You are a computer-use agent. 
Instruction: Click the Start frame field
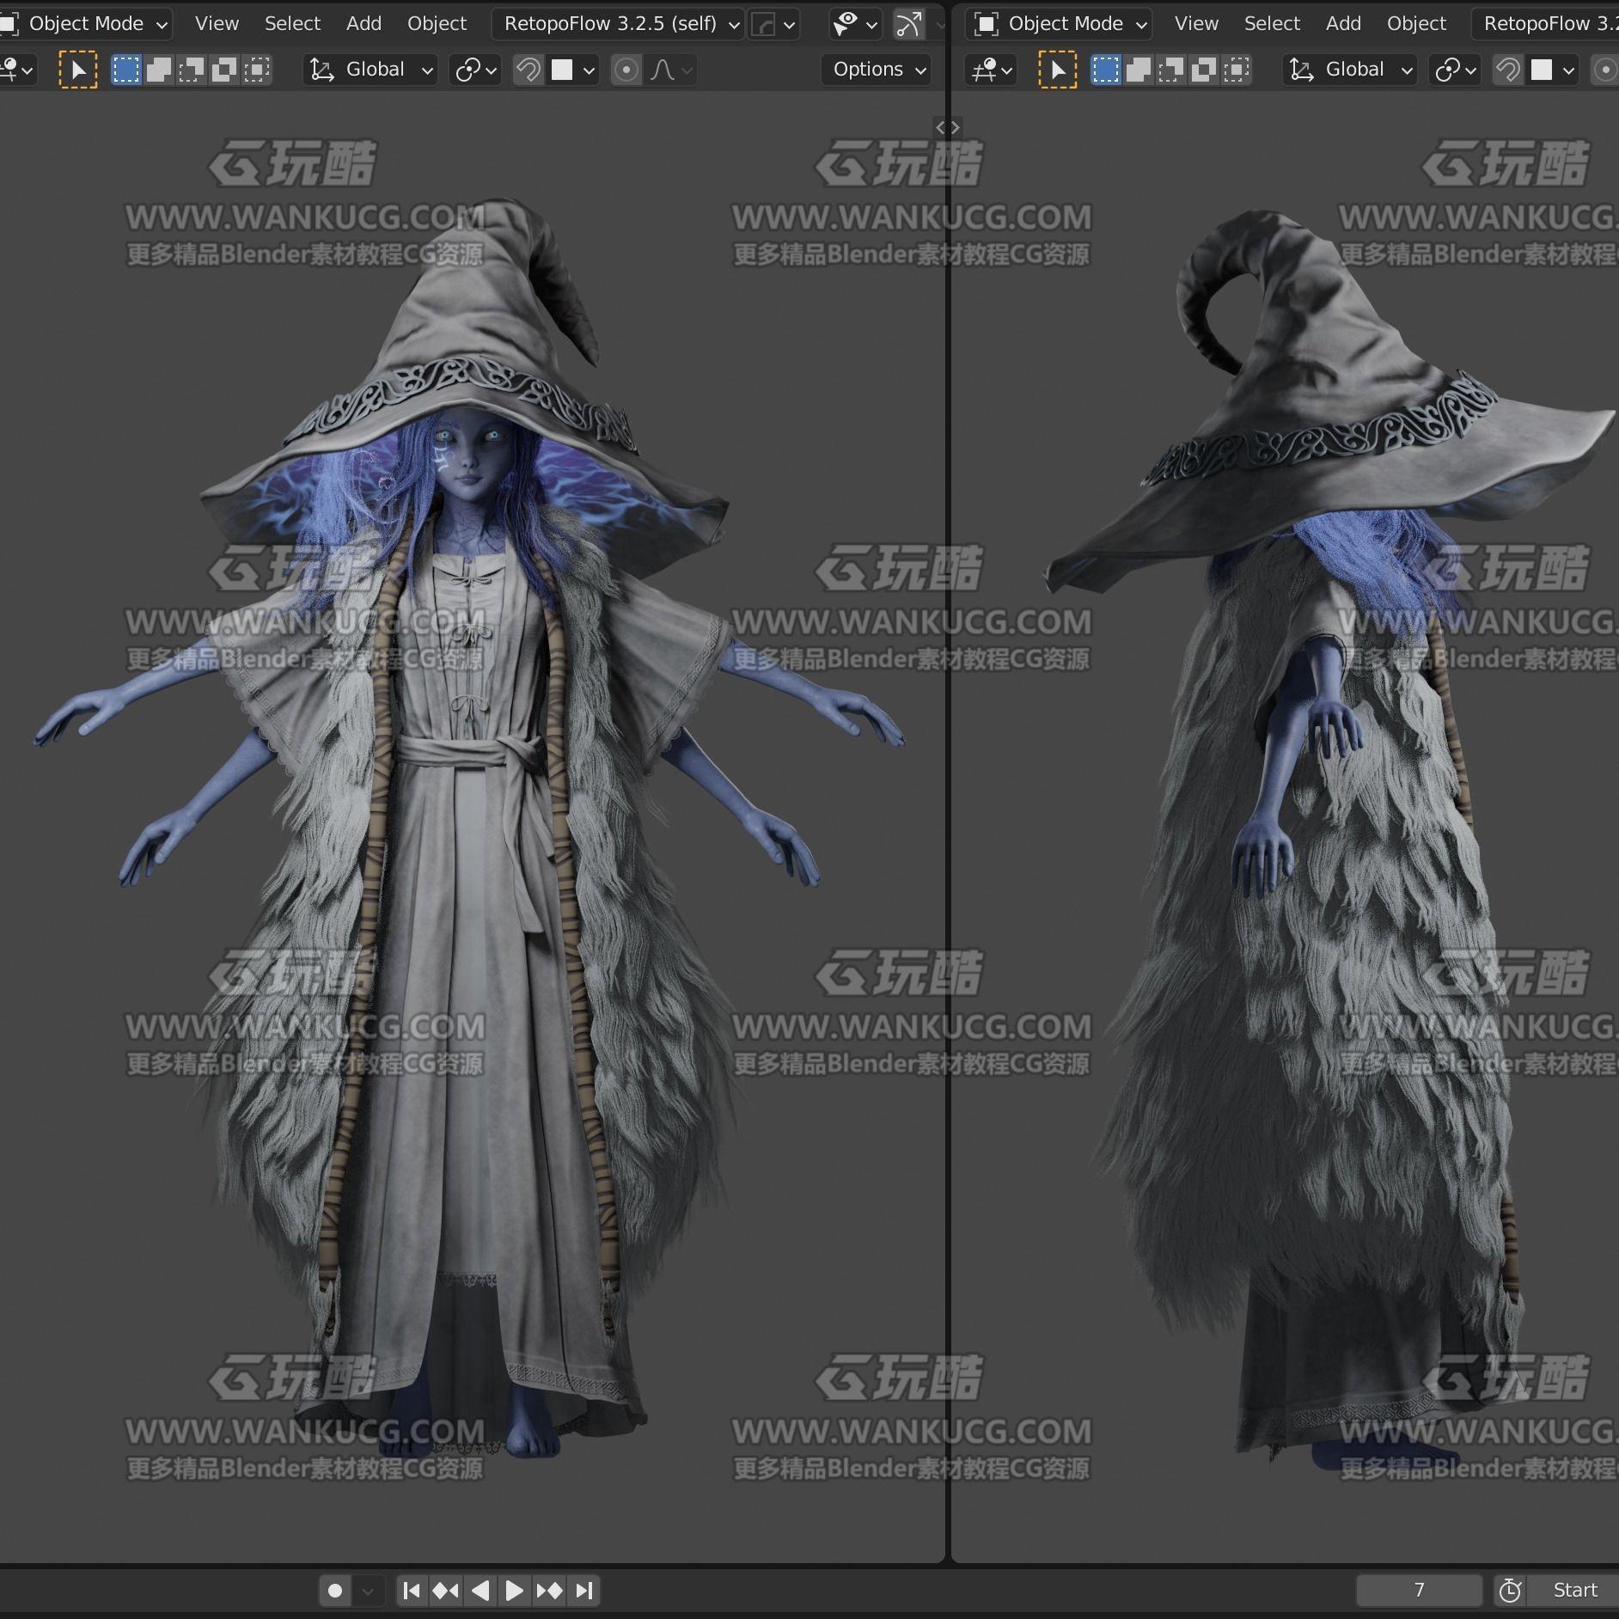(1573, 1591)
